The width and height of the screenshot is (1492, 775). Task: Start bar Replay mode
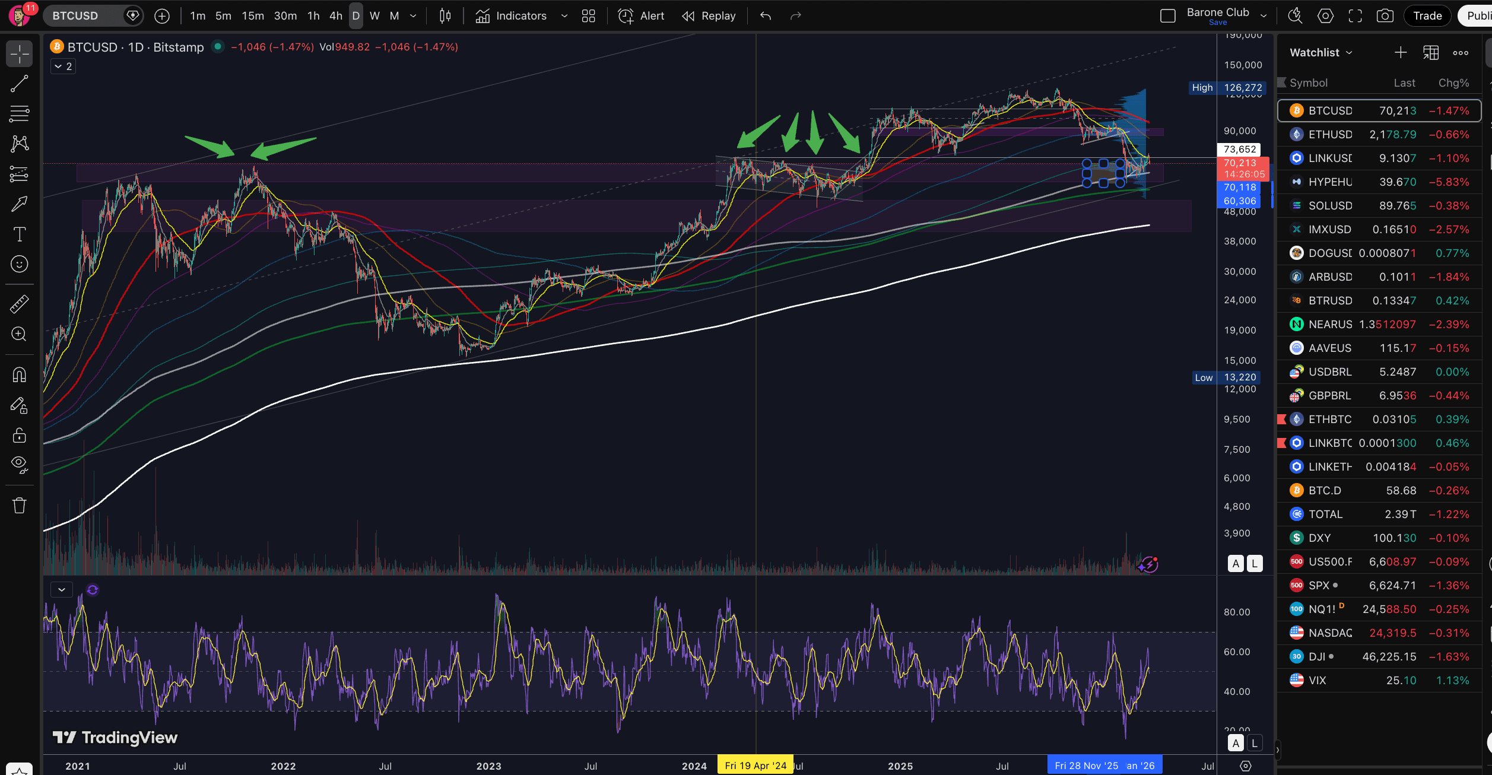coord(709,15)
